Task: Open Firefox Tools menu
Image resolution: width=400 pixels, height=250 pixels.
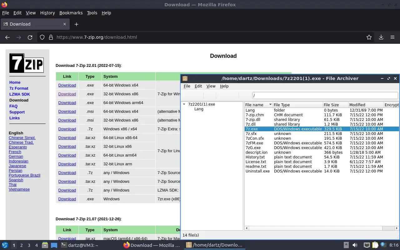Action: (92, 13)
